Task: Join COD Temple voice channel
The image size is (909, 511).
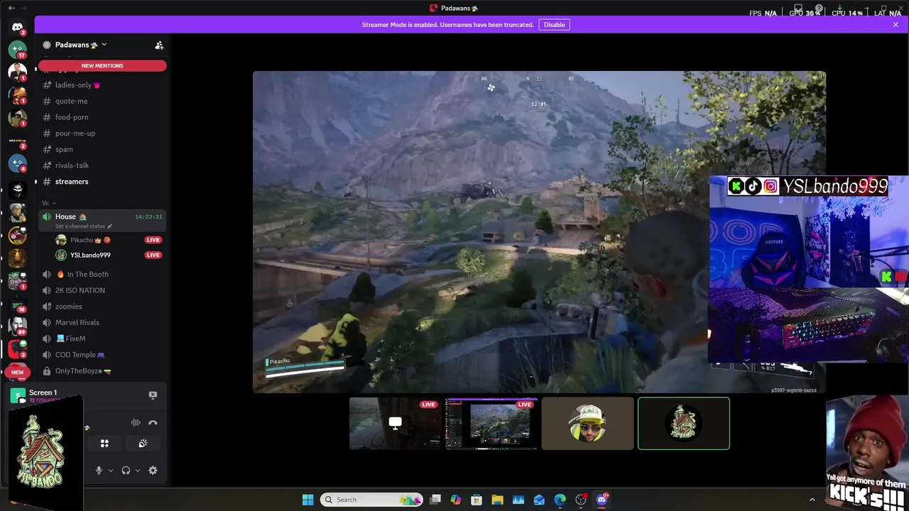Action: tap(102, 355)
